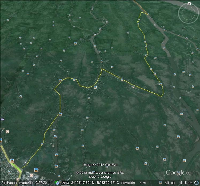Click the Alt. ojo 5.15 km readout
200x186 pixels.
pyautogui.click(x=178, y=183)
